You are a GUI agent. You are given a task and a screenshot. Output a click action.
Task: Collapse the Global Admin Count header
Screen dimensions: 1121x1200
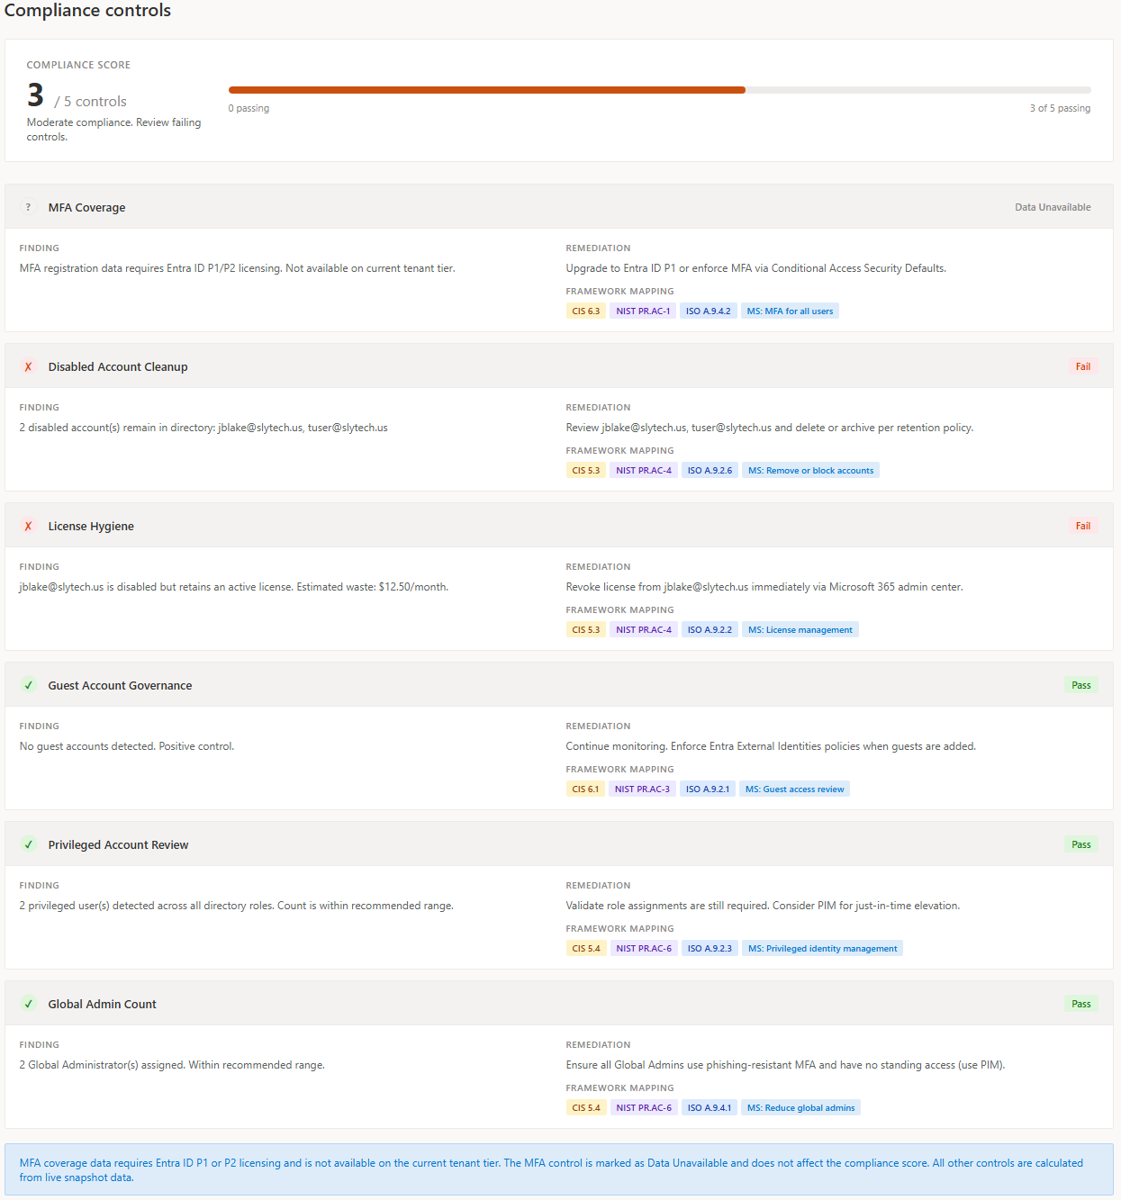(x=559, y=1004)
